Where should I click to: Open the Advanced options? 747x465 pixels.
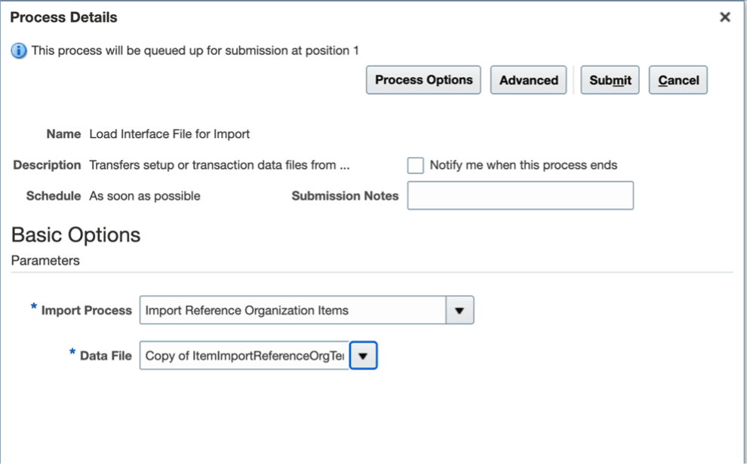coord(528,80)
